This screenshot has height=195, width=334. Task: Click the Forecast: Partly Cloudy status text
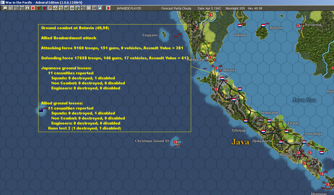point(176,8)
